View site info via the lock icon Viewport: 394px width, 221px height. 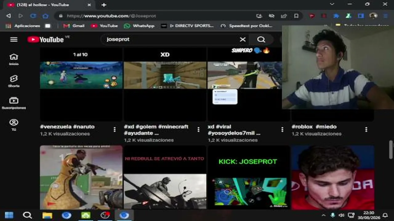click(61, 16)
